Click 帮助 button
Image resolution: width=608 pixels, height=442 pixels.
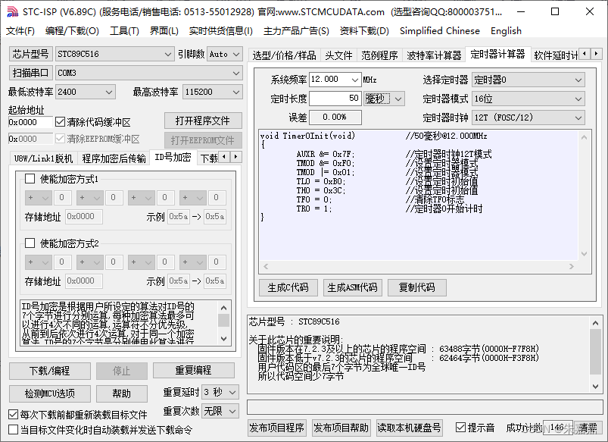tap(121, 393)
